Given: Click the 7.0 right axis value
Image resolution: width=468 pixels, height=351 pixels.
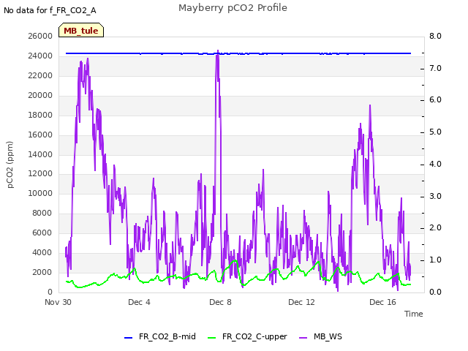Looking at the screenshot, I should pyautogui.click(x=435, y=68).
